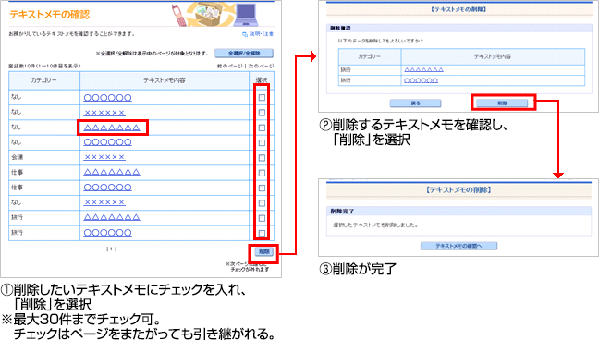Click the テキストメモの確認へ button

(x=458, y=246)
